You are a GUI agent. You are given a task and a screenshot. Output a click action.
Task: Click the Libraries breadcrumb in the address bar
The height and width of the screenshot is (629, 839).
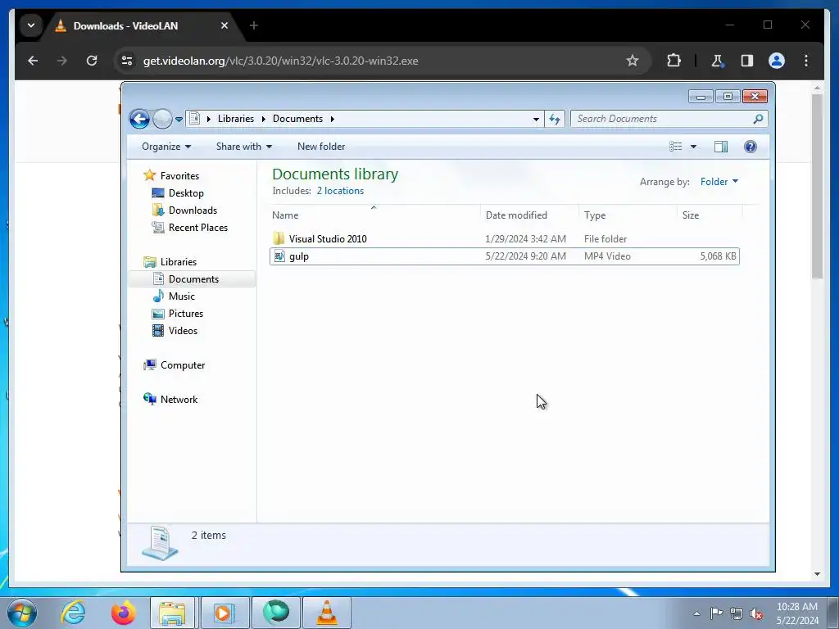click(x=235, y=119)
